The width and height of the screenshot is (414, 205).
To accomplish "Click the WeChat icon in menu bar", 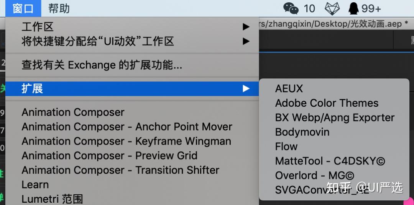I will (291, 8).
